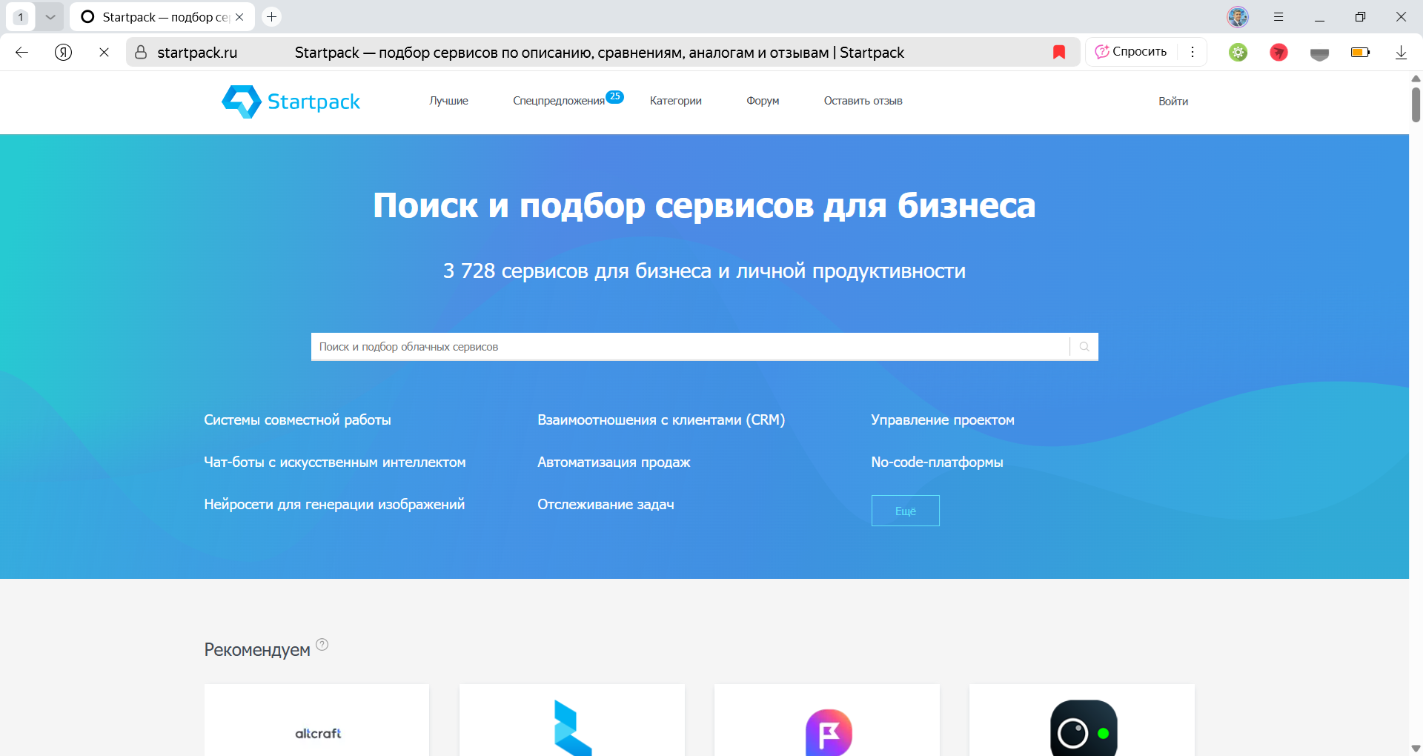Click the site security lock icon

click(x=139, y=52)
